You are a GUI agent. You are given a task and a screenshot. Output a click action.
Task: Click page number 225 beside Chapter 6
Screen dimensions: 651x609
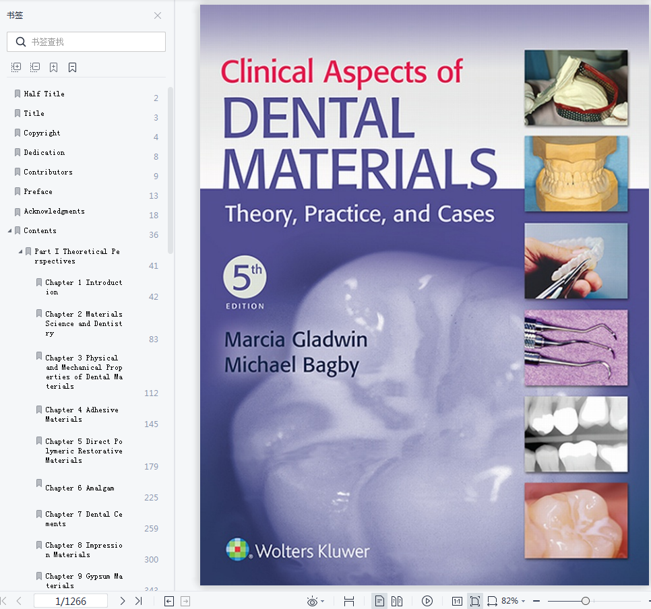click(151, 497)
